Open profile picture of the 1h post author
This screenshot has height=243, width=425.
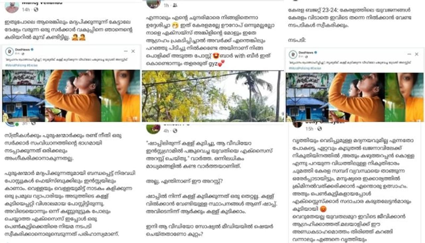pos(153,4)
